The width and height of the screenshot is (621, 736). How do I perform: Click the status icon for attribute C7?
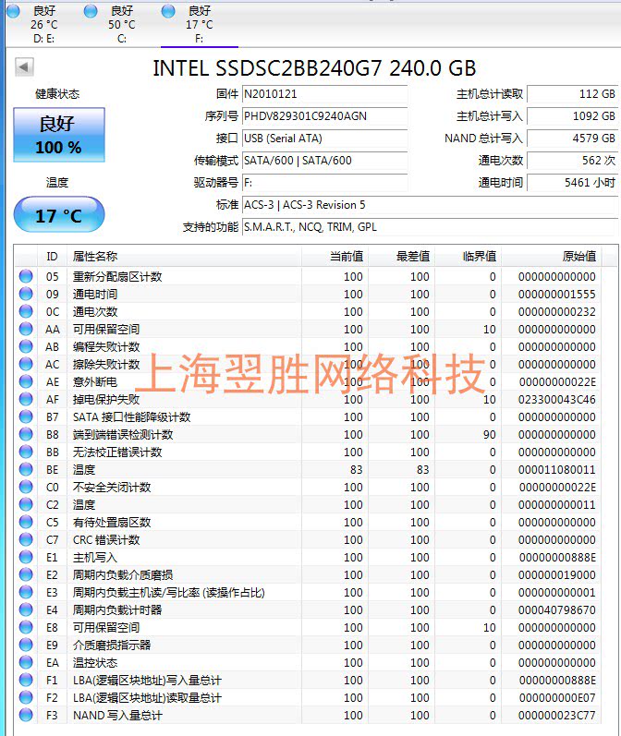pos(26,539)
